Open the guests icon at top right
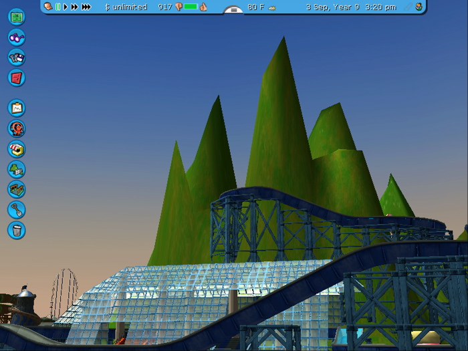 point(419,7)
